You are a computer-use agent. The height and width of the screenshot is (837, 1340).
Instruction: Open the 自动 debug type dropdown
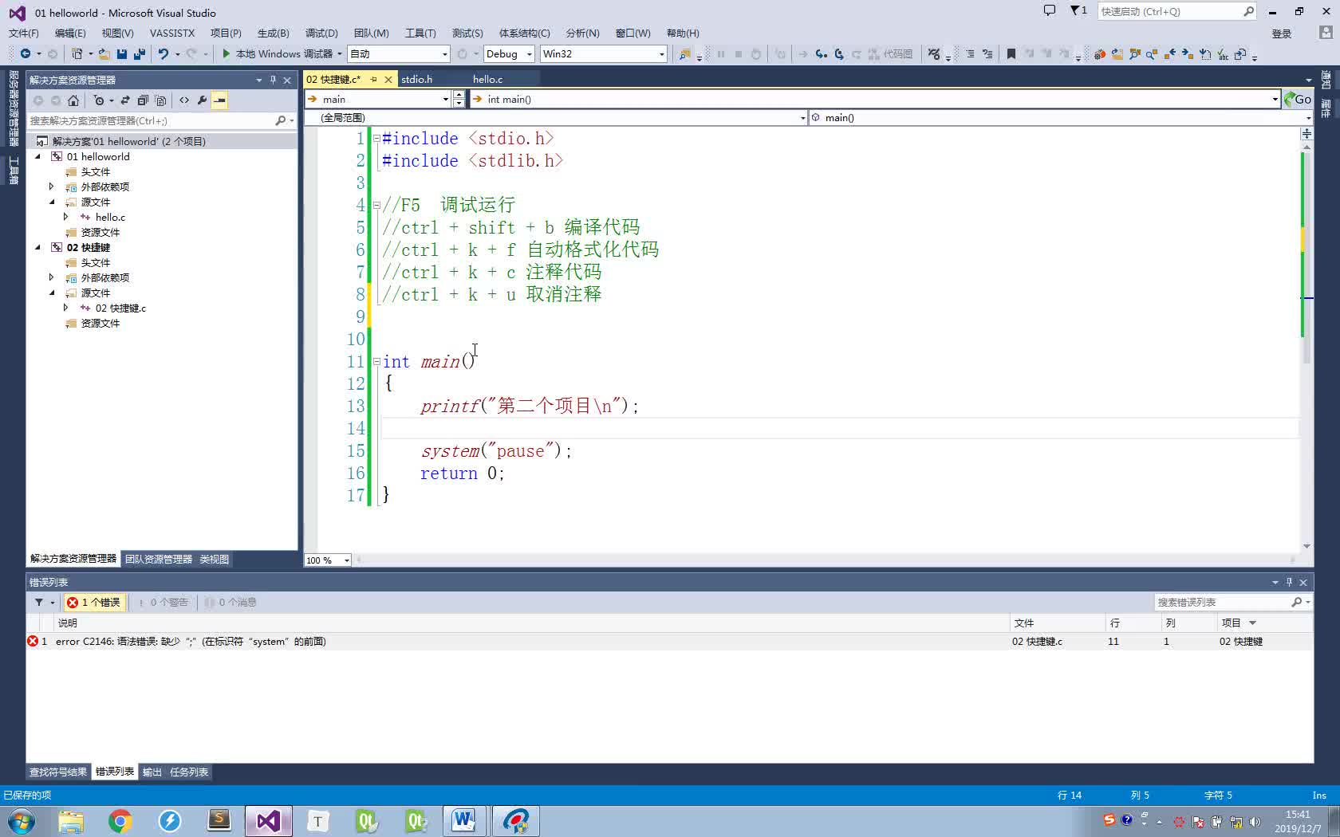click(399, 53)
